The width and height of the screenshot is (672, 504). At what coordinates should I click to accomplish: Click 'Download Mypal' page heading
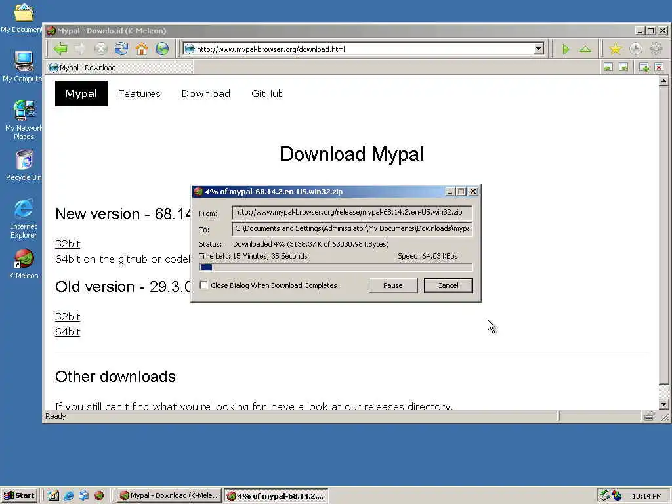[352, 154]
